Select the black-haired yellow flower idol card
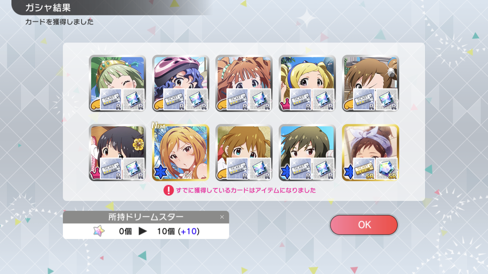The width and height of the screenshot is (488, 274). tap(117, 152)
